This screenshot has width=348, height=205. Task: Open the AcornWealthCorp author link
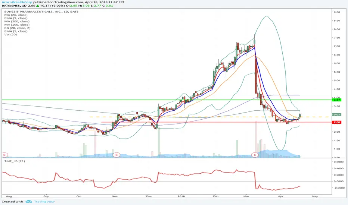17,2
